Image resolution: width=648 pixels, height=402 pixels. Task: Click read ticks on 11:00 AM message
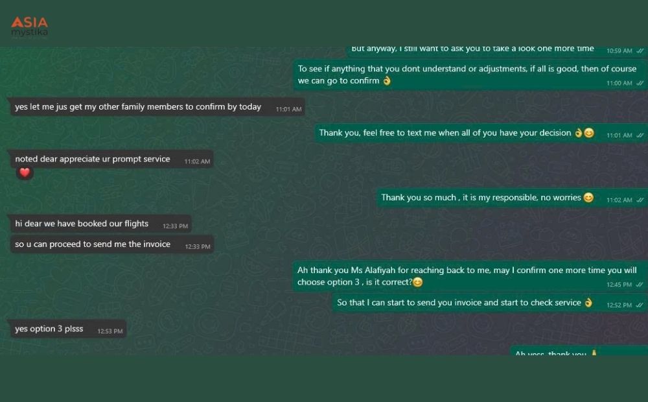(x=640, y=83)
